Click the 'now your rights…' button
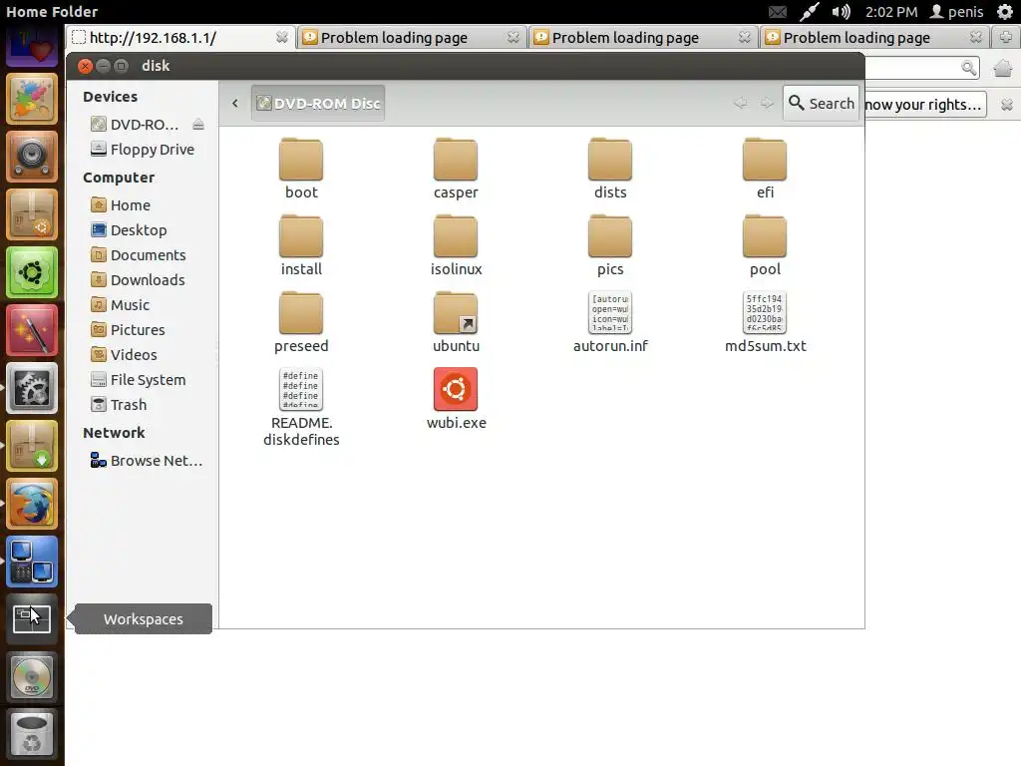 click(x=925, y=104)
